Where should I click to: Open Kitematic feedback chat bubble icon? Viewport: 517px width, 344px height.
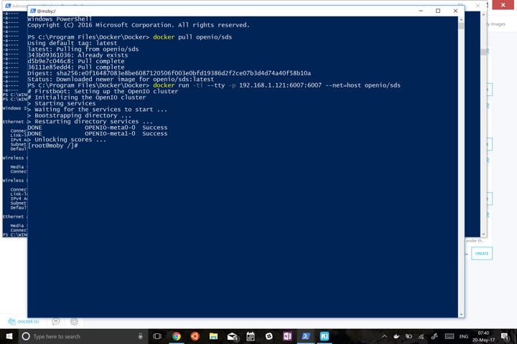(56, 322)
